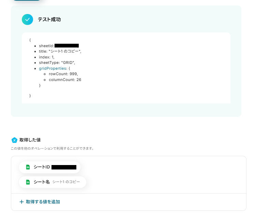The image size is (255, 218).
Task: Collapse the gridProperties object key
Action: [52, 68]
